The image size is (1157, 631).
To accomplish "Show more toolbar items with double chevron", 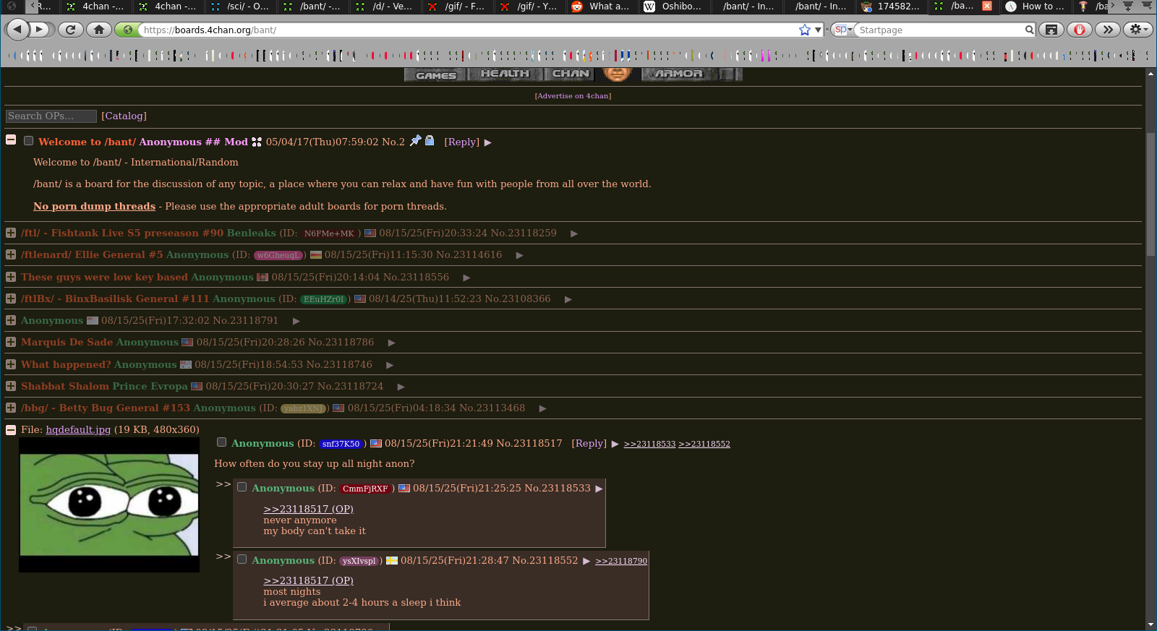I will click(x=1108, y=30).
